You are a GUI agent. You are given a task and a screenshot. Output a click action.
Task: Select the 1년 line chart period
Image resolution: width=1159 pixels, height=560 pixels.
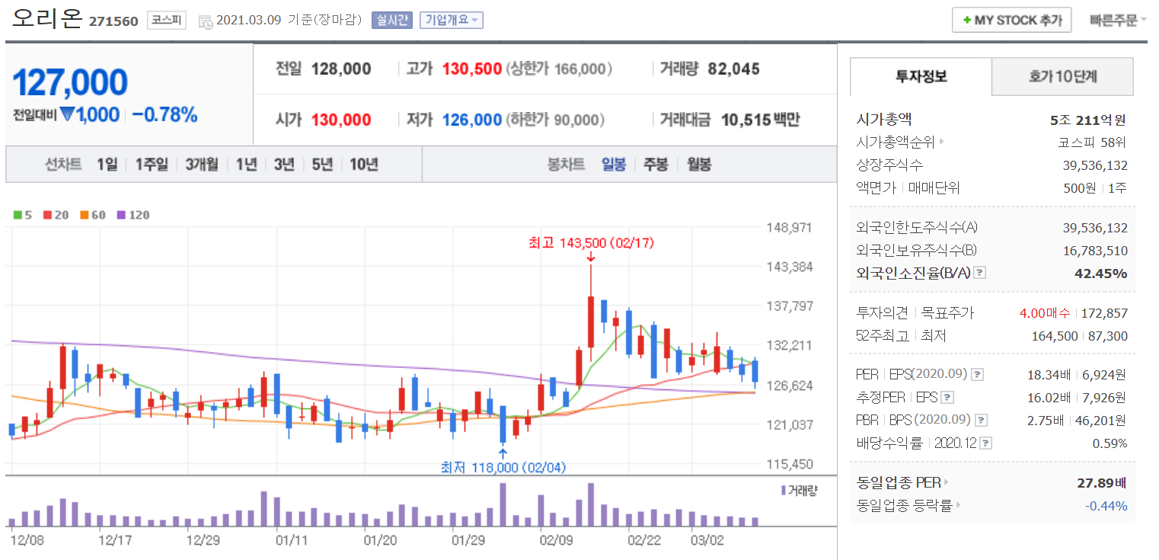pyautogui.click(x=247, y=164)
